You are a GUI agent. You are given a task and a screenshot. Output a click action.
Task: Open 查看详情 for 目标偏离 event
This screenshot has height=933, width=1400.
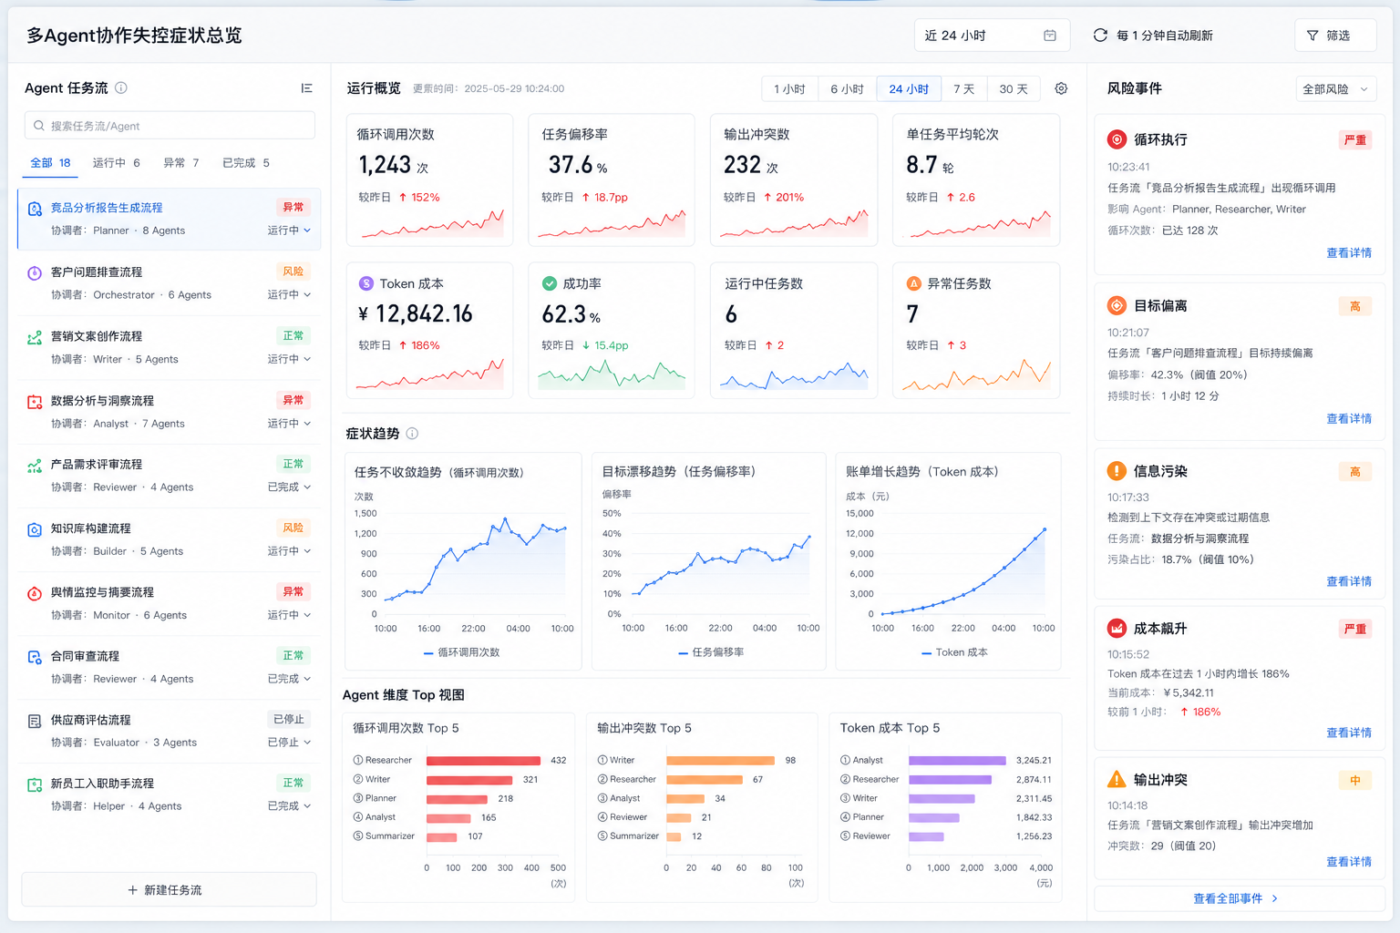tap(1349, 419)
